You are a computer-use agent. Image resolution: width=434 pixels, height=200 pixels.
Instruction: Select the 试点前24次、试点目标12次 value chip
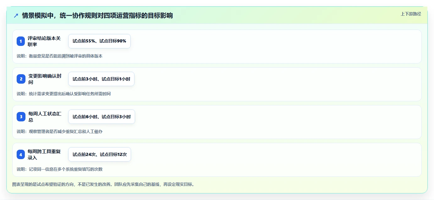coord(100,154)
